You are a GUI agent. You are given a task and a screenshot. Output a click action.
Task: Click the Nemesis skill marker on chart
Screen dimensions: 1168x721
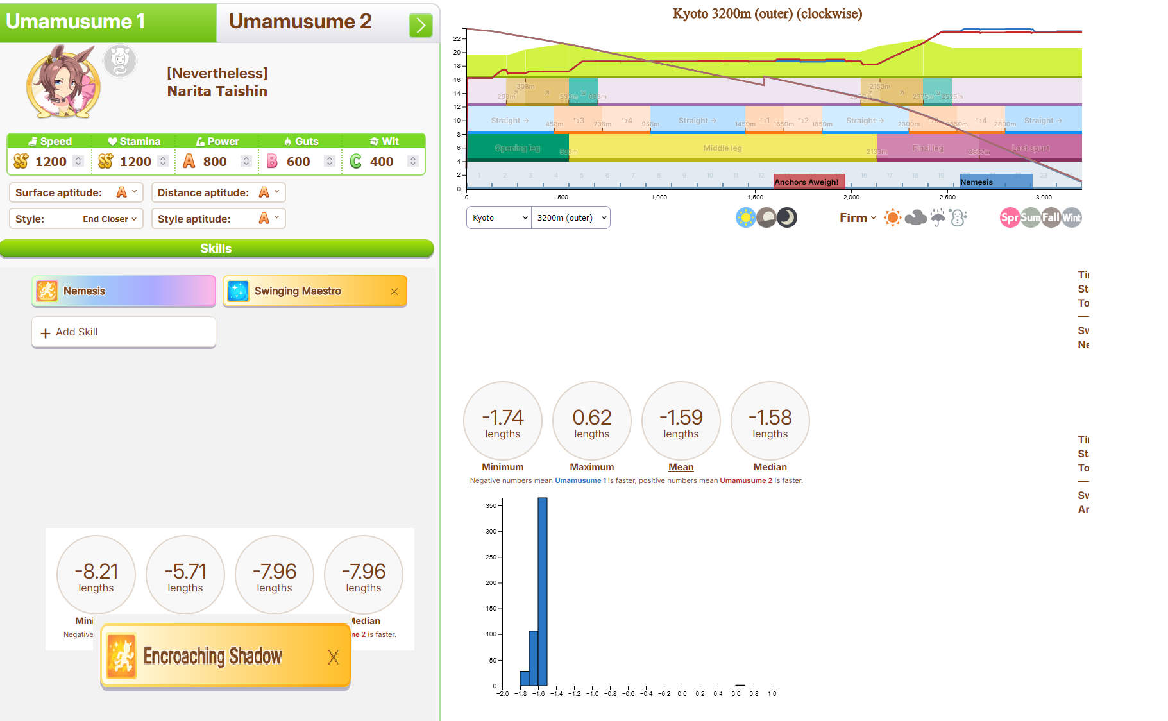click(996, 182)
